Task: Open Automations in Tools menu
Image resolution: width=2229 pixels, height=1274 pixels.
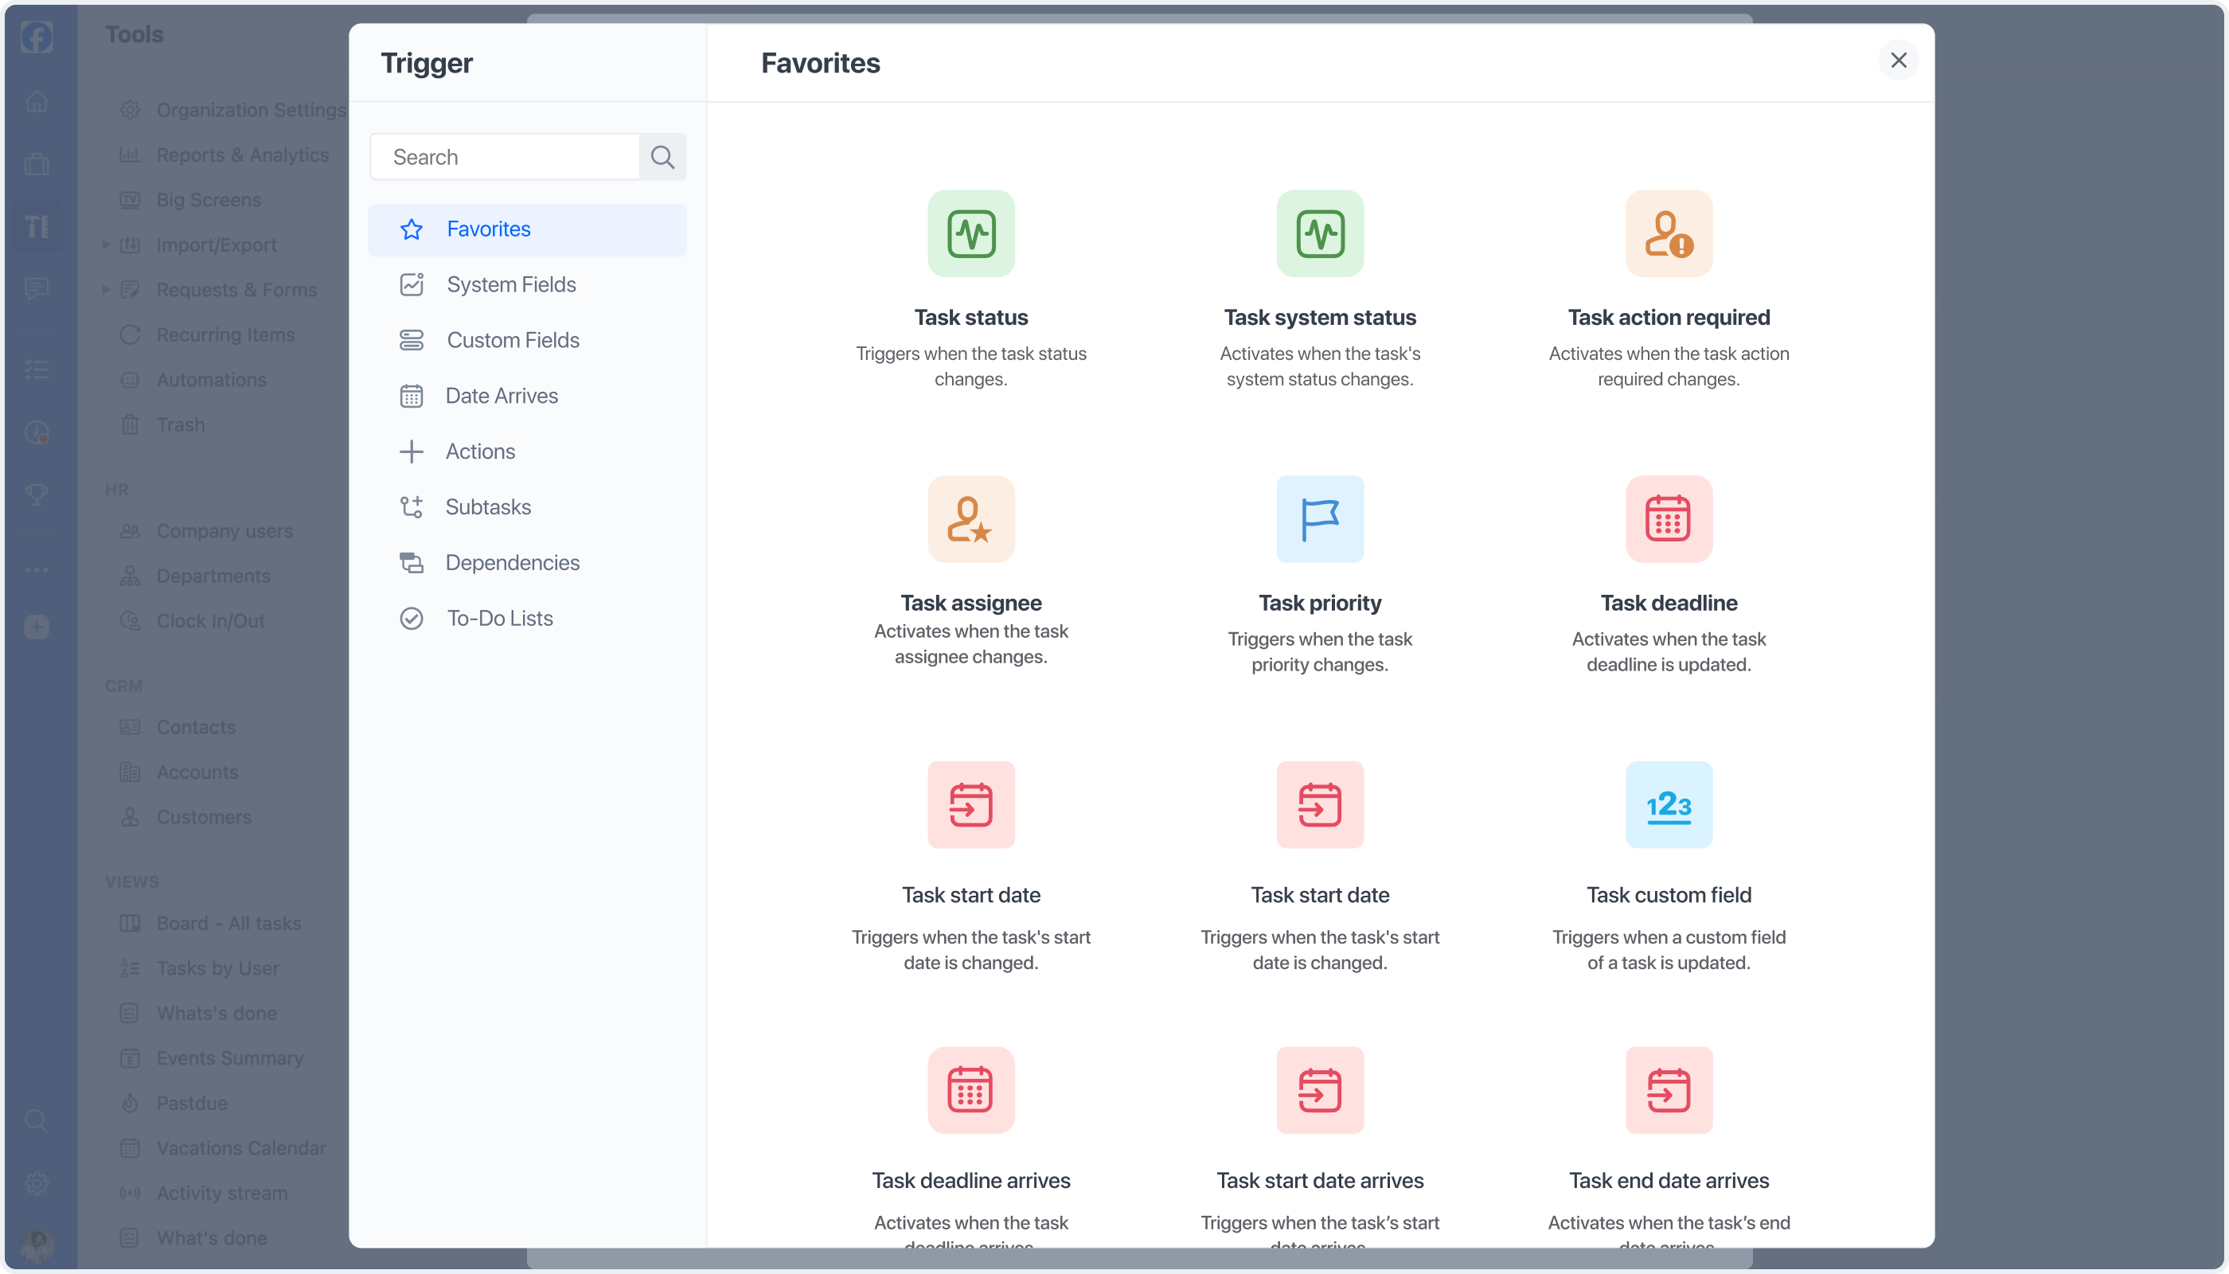Action: point(193,380)
